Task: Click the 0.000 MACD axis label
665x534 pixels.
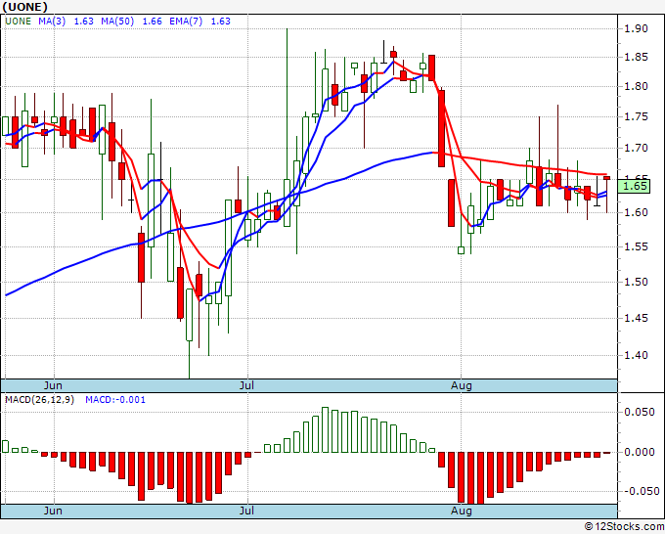Action: point(640,452)
